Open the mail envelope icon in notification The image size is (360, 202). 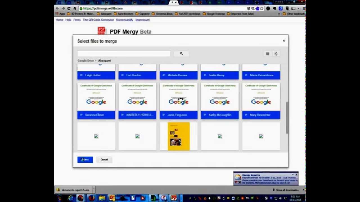point(238,177)
